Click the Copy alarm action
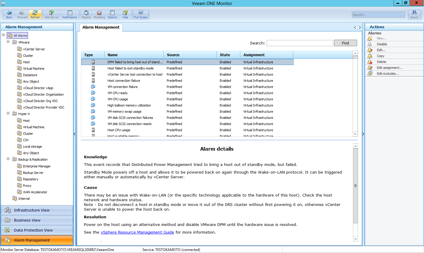Screen dimensions: 424x253 click(380, 56)
